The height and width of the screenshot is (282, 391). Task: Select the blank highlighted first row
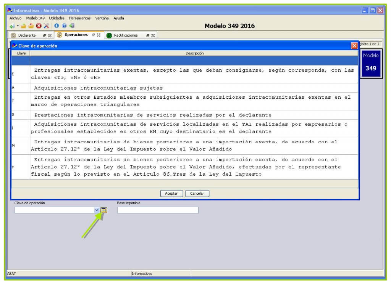coord(185,61)
